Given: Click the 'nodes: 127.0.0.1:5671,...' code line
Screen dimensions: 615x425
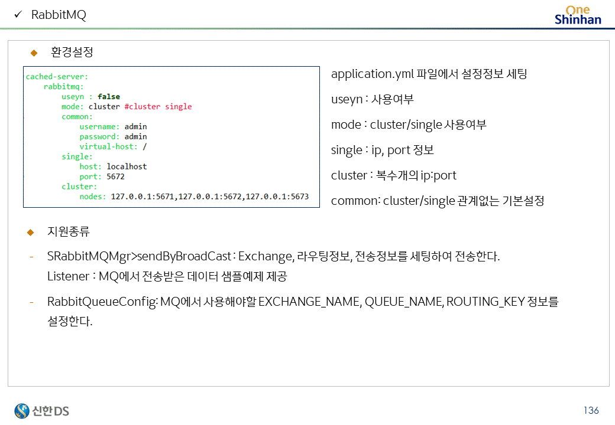Looking at the screenshot, I should point(194,197).
